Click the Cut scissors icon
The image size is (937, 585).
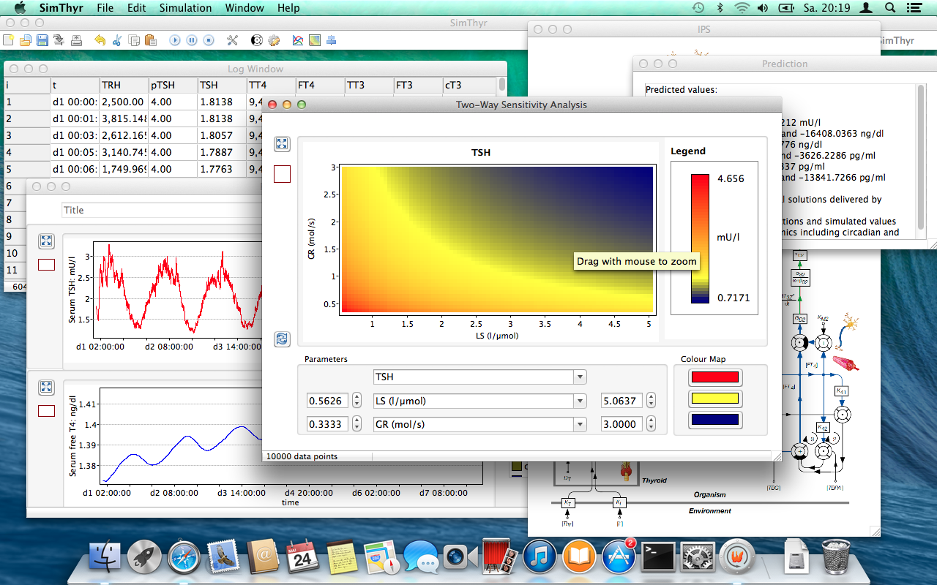tap(116, 40)
